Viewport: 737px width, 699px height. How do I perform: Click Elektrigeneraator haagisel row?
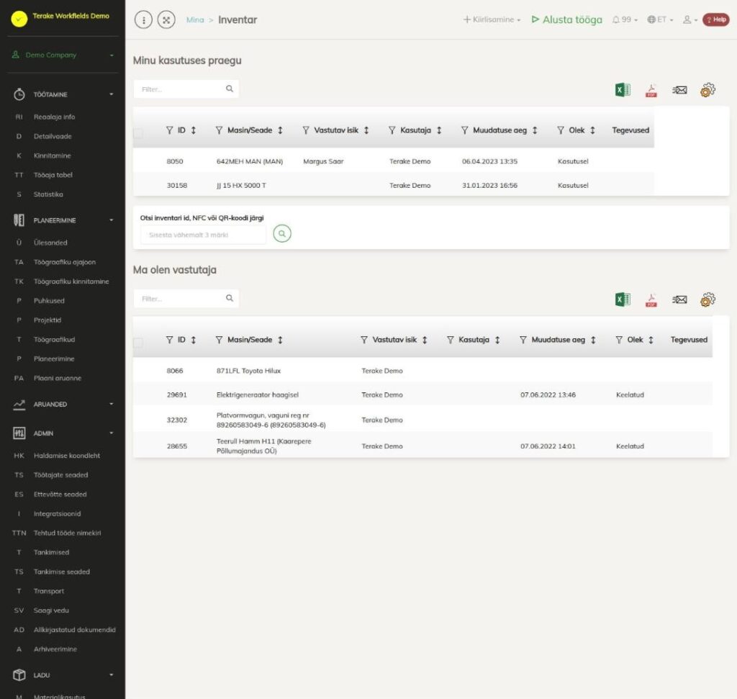coord(422,395)
